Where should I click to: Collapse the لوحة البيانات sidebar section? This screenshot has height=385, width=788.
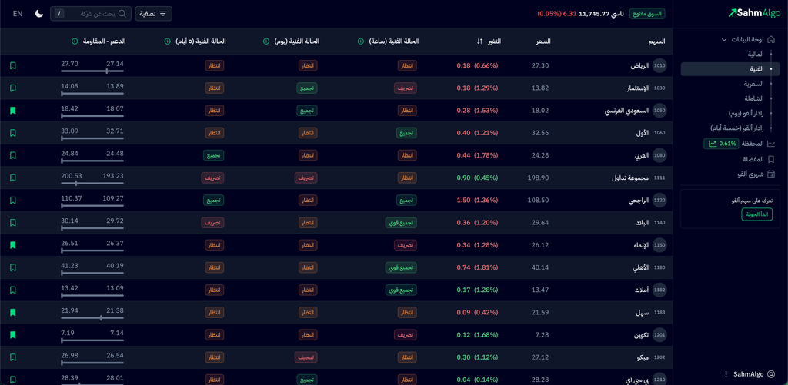[724, 40]
